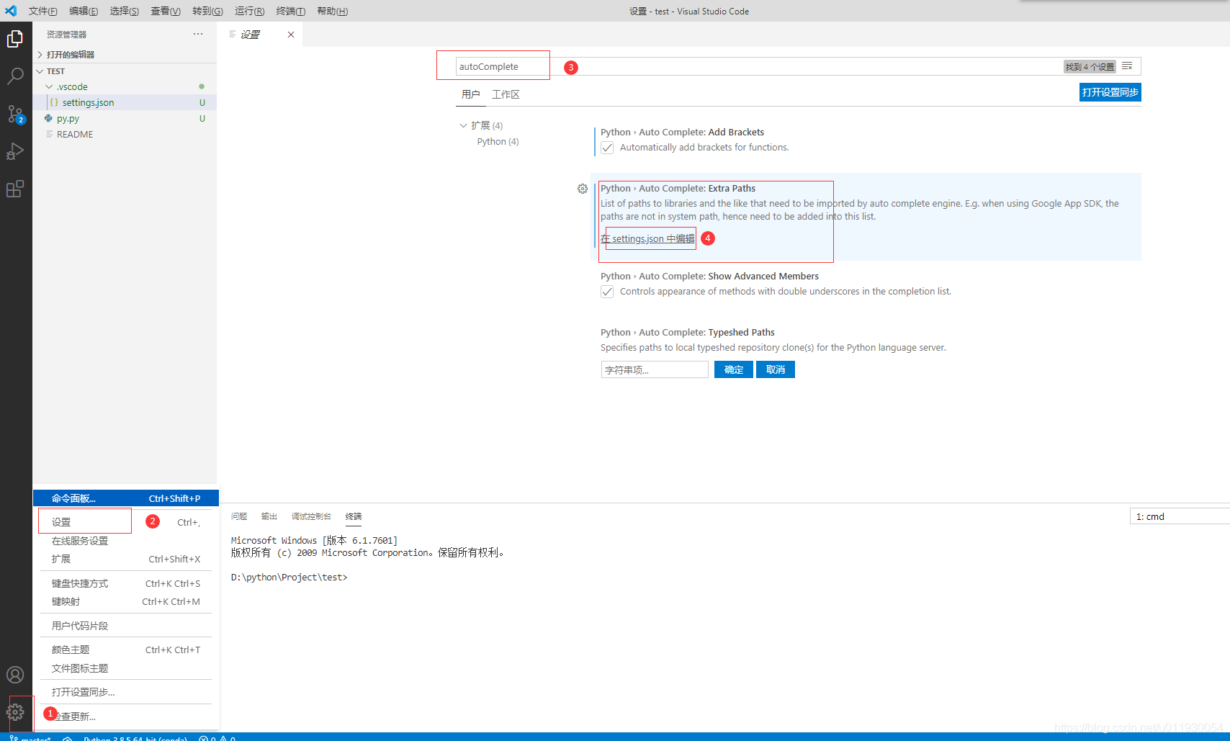Open the 帮助(H) menu
The image size is (1230, 741).
click(332, 11)
